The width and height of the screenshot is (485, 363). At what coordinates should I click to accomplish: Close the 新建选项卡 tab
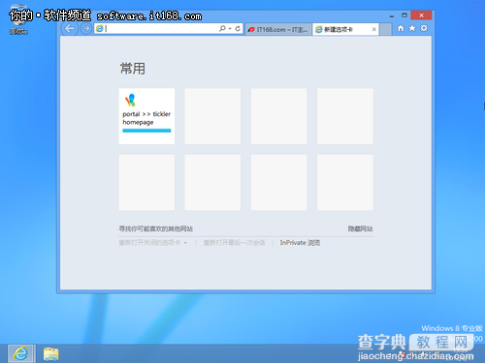click(374, 29)
